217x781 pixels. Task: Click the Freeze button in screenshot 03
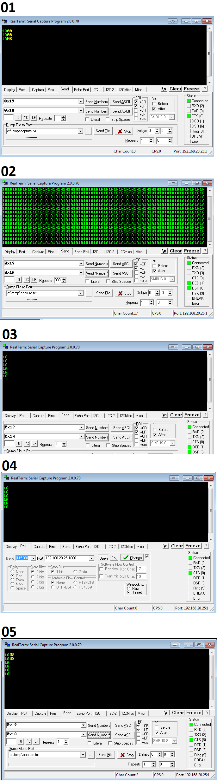click(192, 415)
